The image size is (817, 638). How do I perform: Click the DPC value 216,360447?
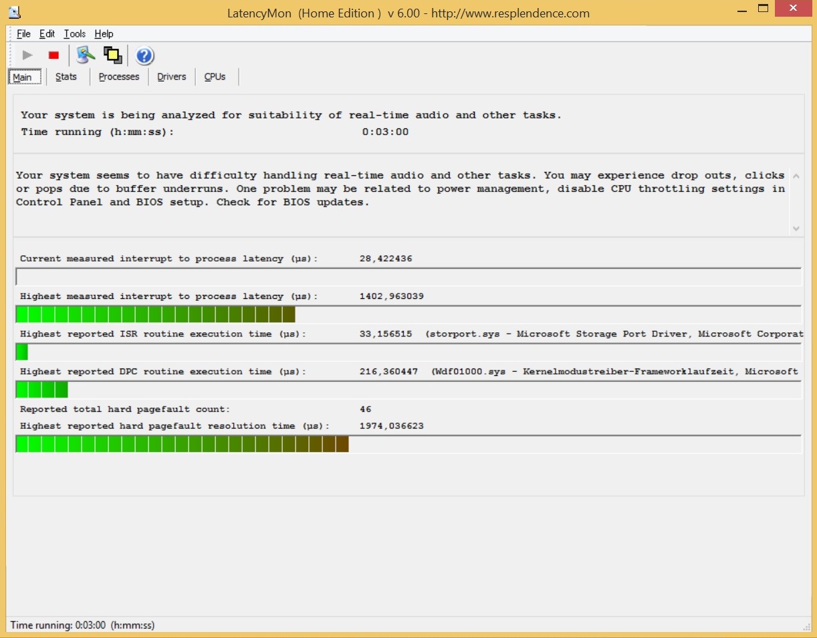tap(388, 371)
